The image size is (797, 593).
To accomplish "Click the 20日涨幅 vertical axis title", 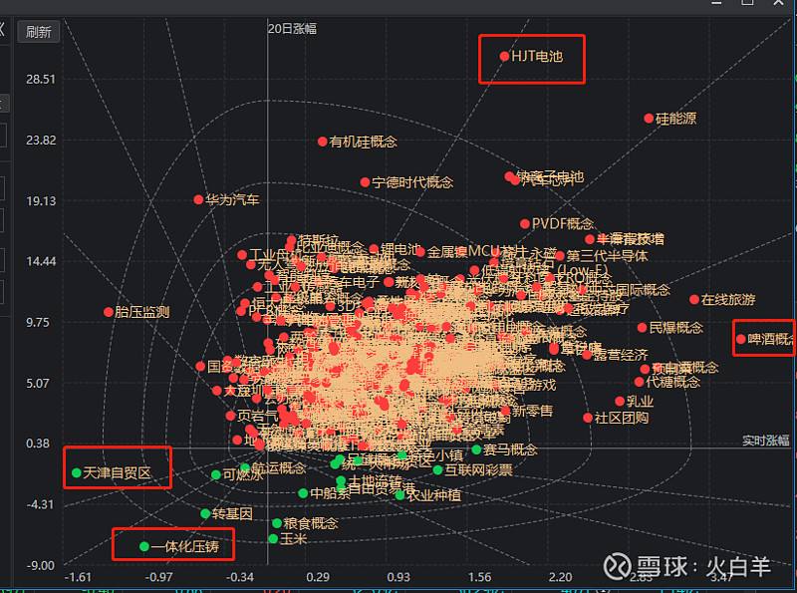I will coord(292,29).
